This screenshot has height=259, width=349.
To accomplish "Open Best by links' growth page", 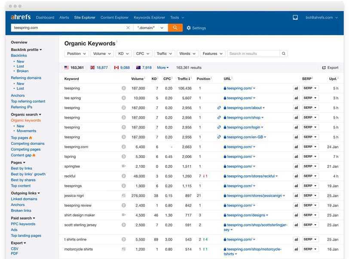I will point(28,174).
